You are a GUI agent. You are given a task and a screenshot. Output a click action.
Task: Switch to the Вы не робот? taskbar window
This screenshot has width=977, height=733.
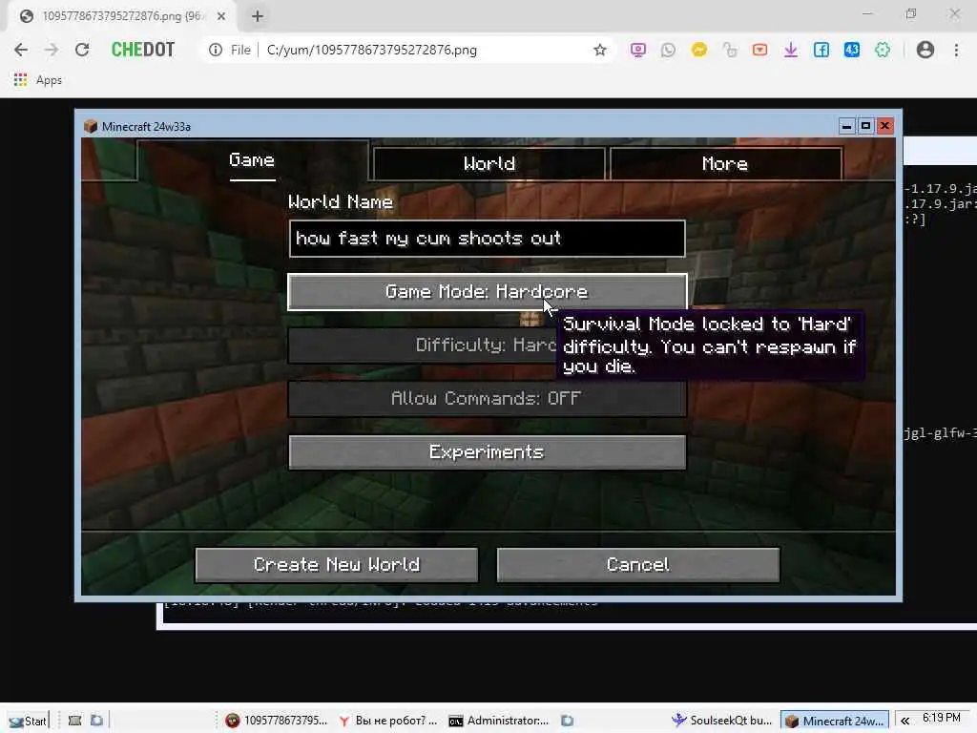coord(388,721)
